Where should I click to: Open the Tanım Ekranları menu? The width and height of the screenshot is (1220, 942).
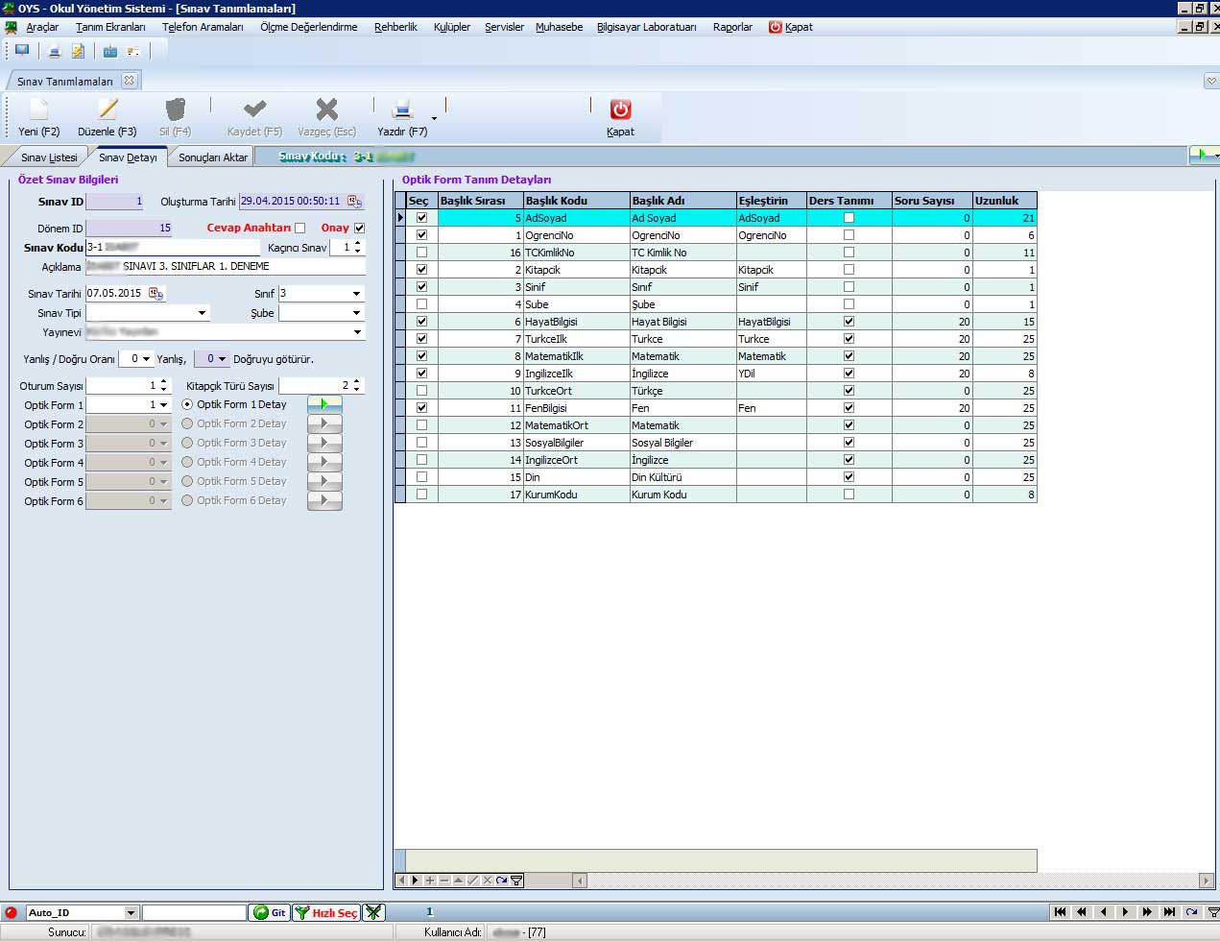tap(110, 27)
